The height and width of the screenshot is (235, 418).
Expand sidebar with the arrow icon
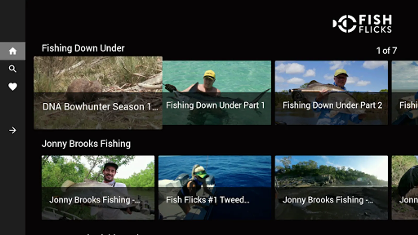tap(13, 130)
